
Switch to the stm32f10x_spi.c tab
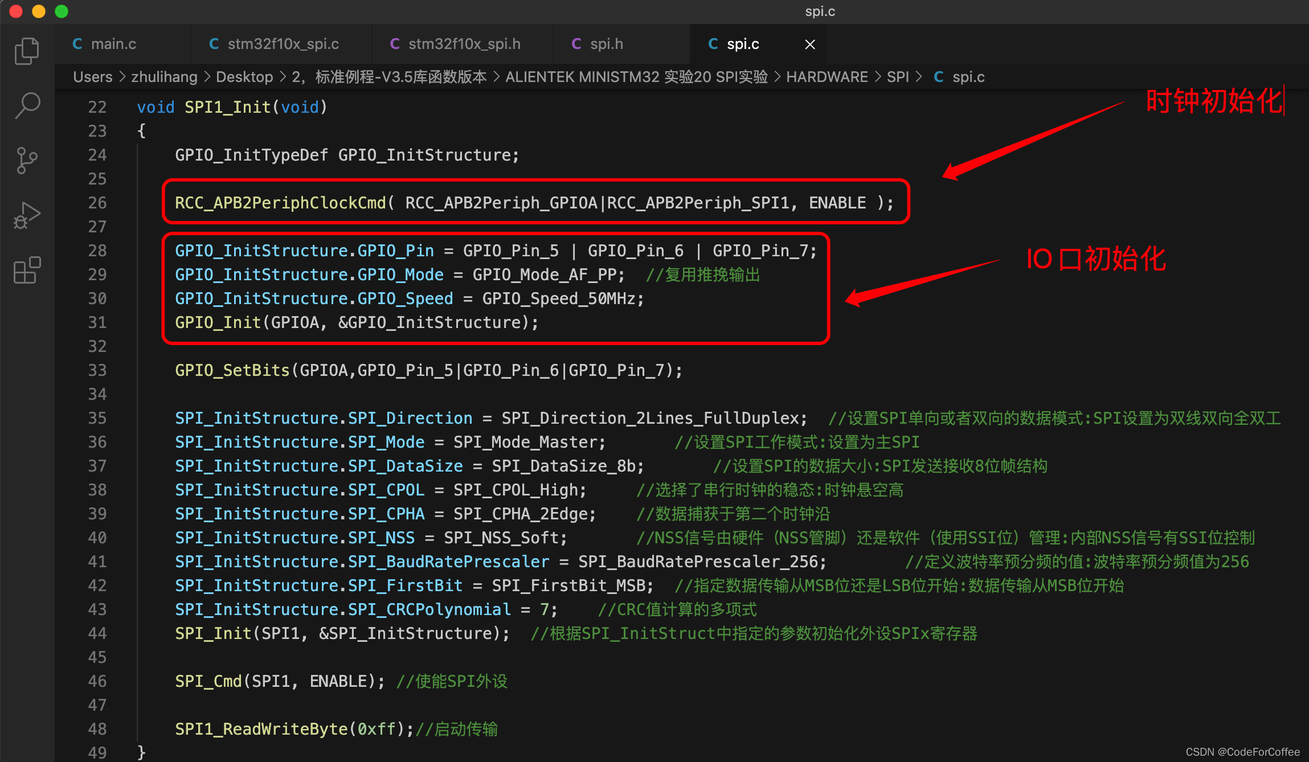coord(283,43)
